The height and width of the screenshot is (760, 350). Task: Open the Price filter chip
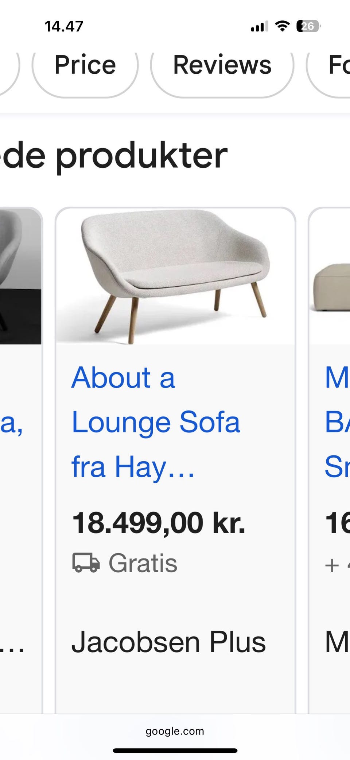click(85, 69)
